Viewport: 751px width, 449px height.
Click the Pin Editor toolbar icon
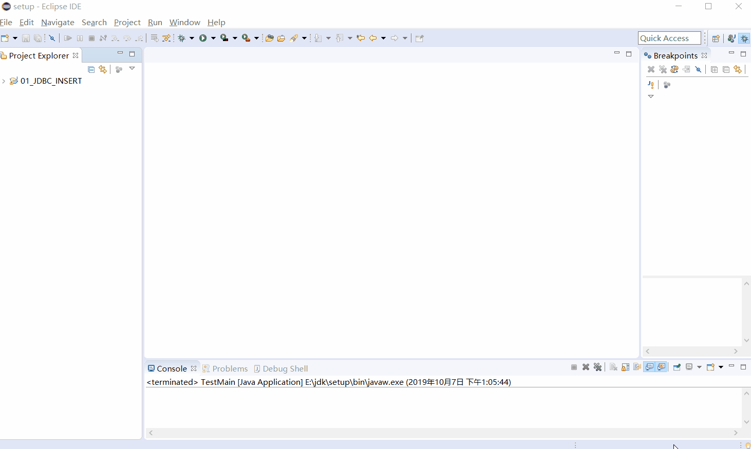pyautogui.click(x=420, y=38)
